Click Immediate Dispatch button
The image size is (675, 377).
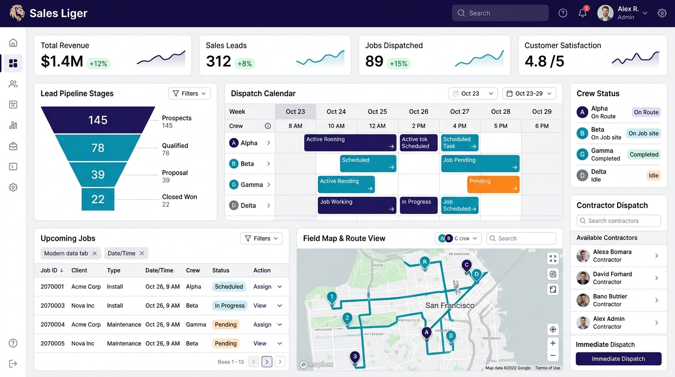pyautogui.click(x=619, y=359)
